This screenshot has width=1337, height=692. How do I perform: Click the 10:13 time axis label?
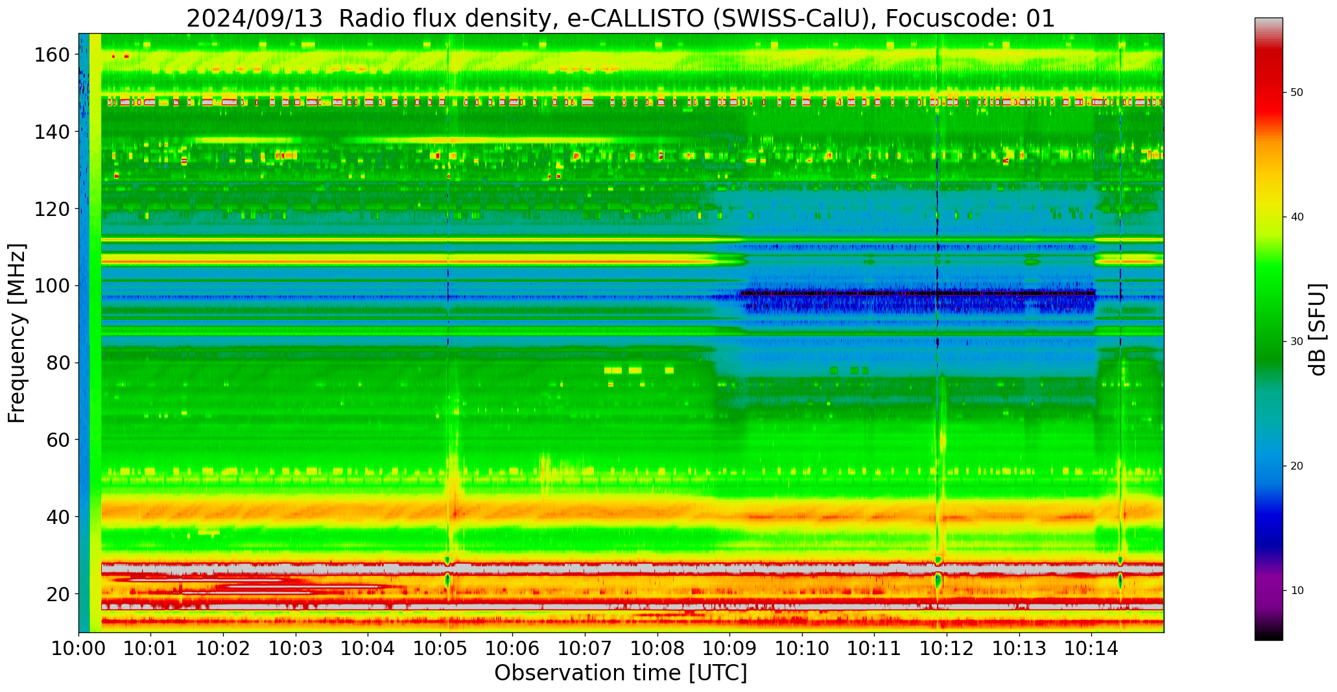click(1019, 649)
